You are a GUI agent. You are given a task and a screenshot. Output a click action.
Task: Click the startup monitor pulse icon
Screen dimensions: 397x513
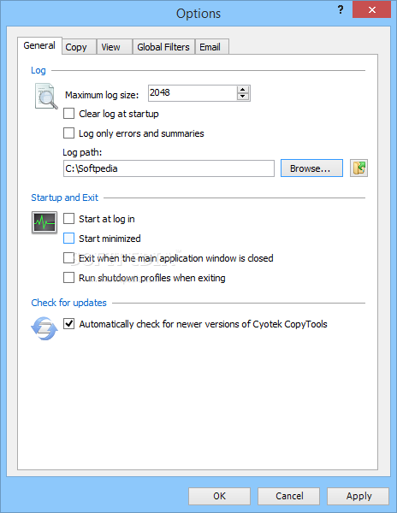click(44, 222)
